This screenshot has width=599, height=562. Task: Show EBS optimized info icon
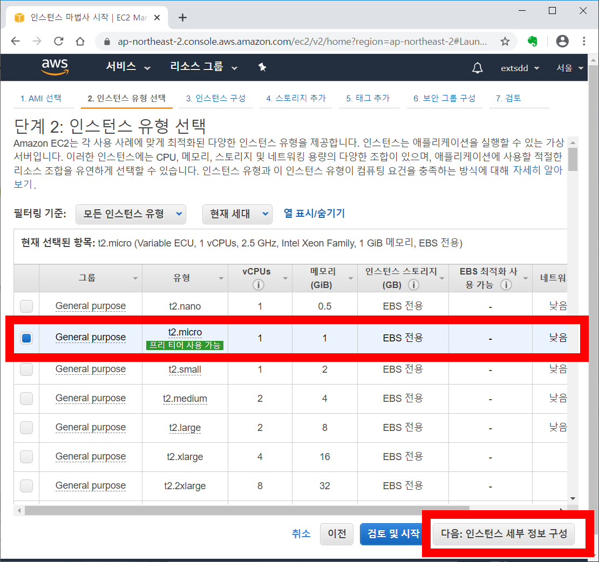[506, 285]
